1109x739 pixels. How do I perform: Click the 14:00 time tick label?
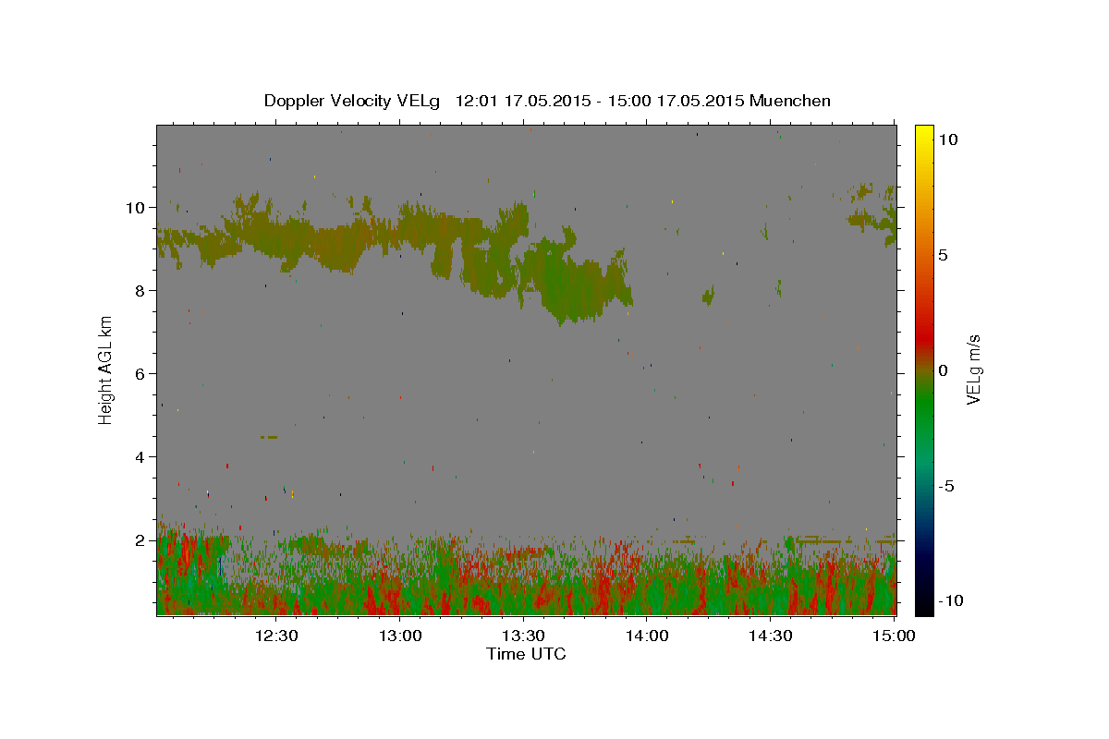point(647,636)
